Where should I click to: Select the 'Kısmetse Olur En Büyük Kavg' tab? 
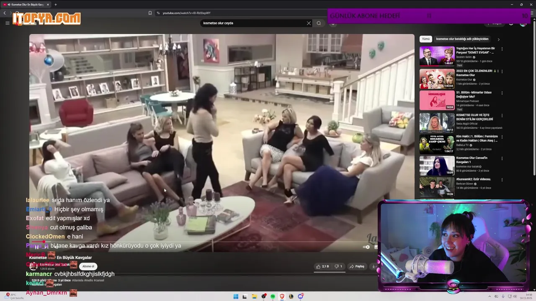click(x=26, y=5)
